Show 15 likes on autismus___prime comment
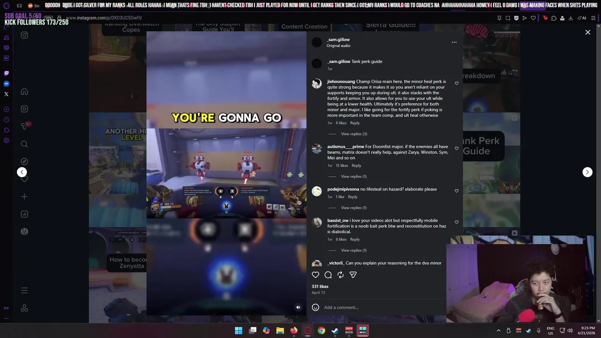The image size is (601, 338). point(342,166)
